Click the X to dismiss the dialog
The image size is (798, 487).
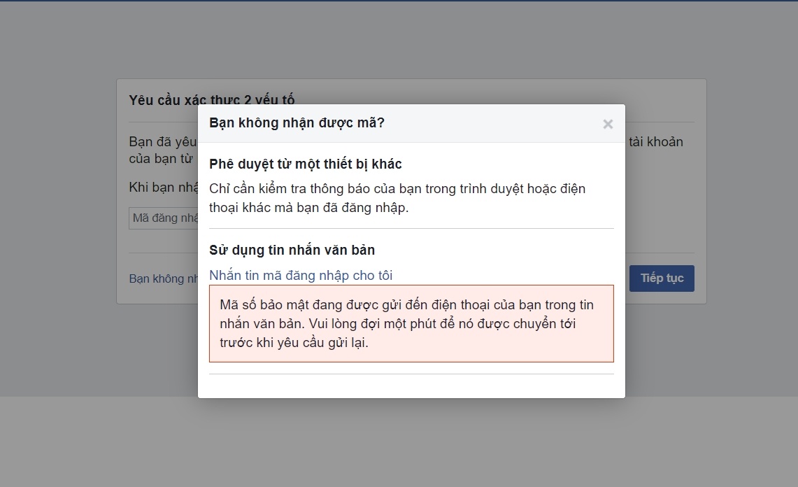[608, 123]
